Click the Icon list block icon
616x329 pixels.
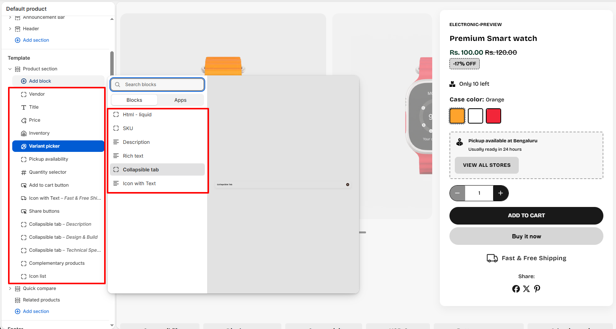point(24,276)
